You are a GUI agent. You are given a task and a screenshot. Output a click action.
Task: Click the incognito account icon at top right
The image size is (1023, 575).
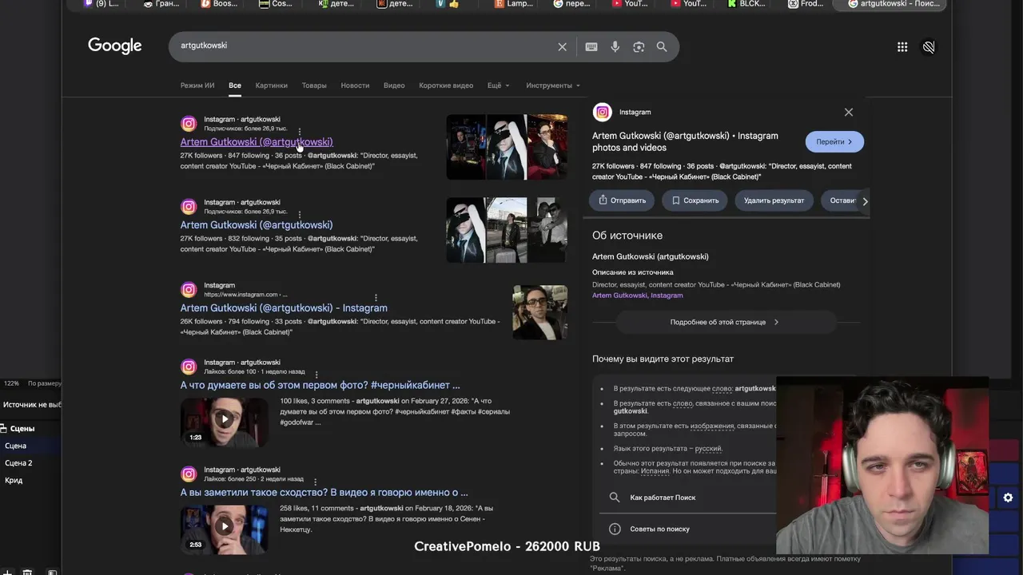tap(929, 47)
